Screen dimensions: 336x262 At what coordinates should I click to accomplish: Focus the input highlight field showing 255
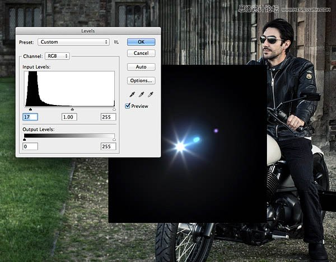[109, 117]
